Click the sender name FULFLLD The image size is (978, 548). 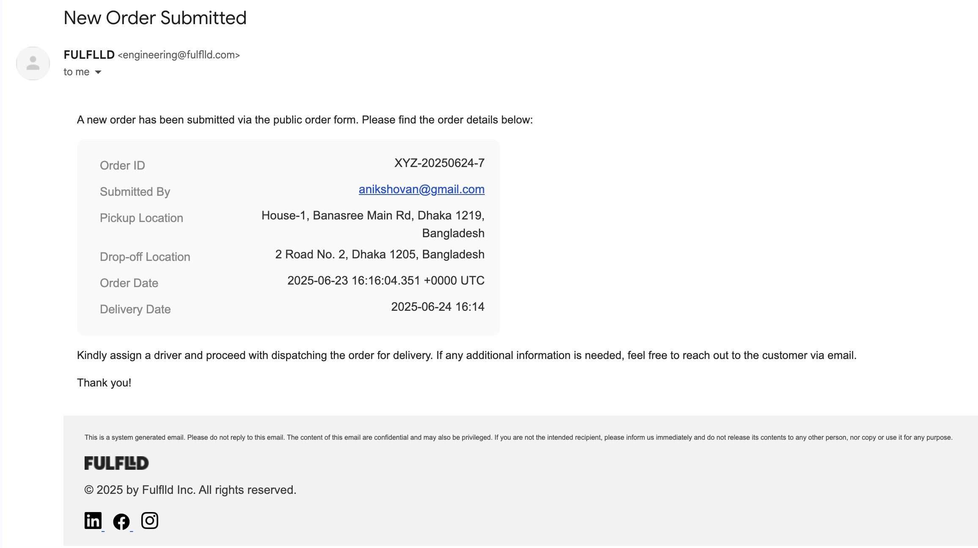pyautogui.click(x=89, y=55)
